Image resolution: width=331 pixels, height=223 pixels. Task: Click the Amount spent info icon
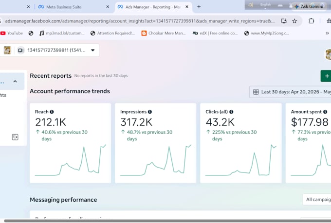[325, 112]
